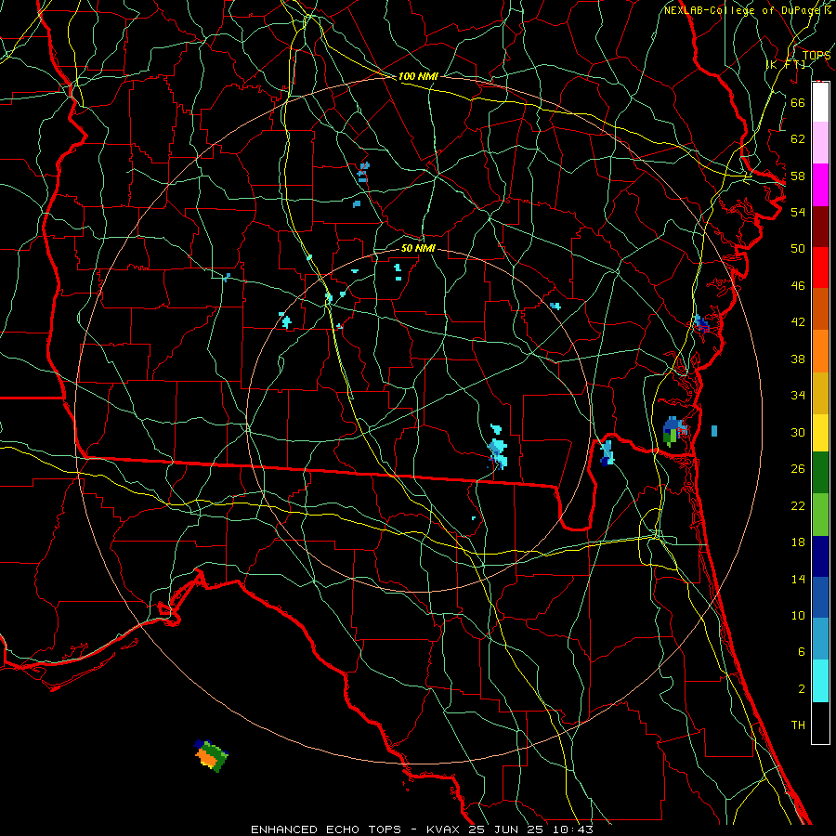
Task: Click the 6 legend value
Action: point(801,652)
